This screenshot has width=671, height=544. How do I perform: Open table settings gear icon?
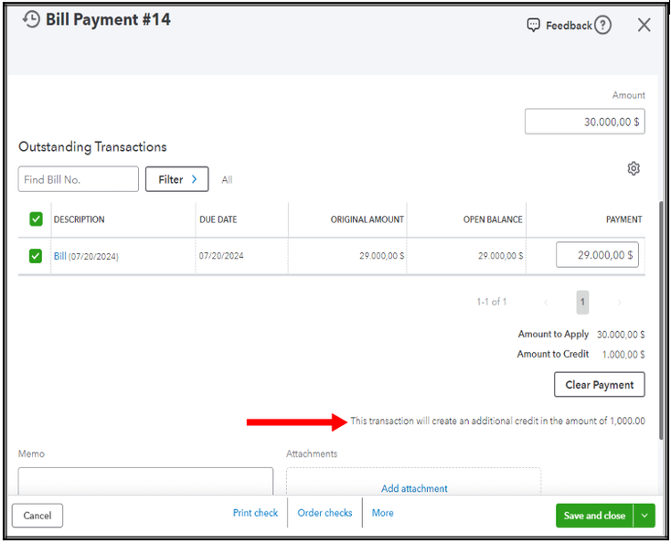point(634,168)
